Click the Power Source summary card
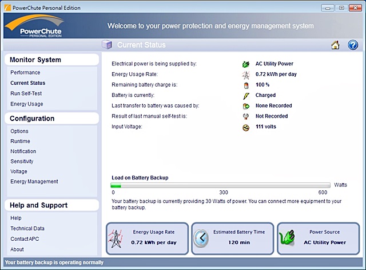 pos(319,238)
